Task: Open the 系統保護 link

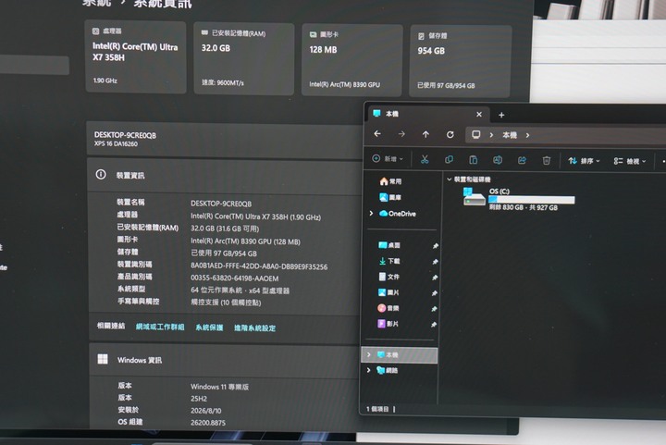Action: (x=209, y=328)
